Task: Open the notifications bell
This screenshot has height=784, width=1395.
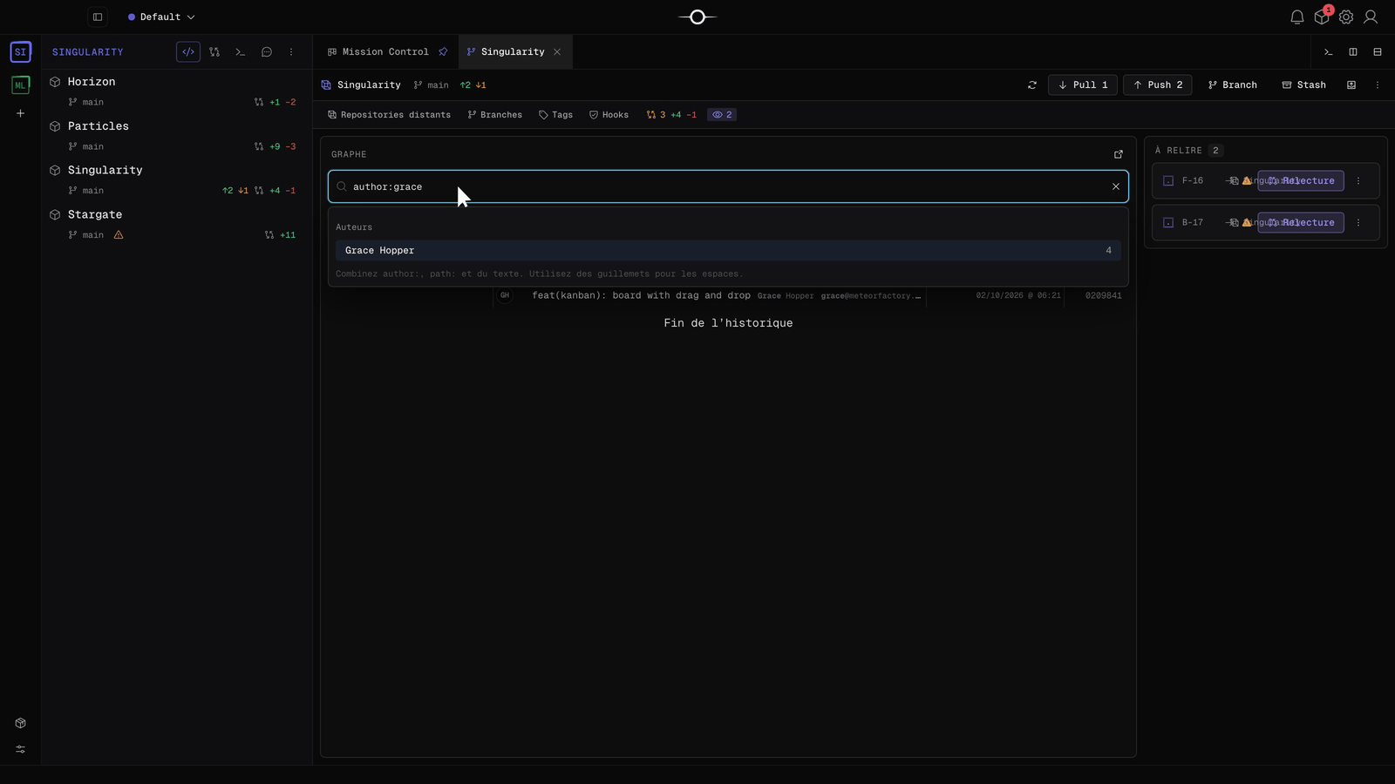Action: (1296, 17)
